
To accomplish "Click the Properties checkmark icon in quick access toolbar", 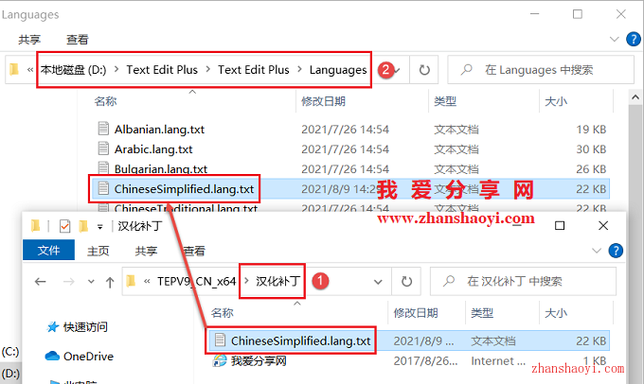I will click(x=65, y=226).
